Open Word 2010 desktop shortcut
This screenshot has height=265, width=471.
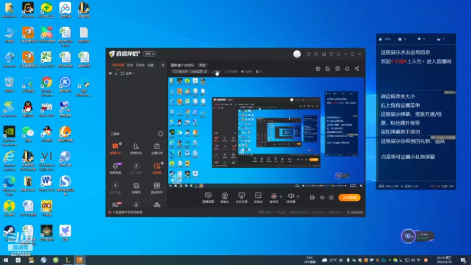pos(47,184)
